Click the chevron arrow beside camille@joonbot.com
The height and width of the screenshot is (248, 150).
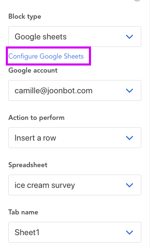129,91
